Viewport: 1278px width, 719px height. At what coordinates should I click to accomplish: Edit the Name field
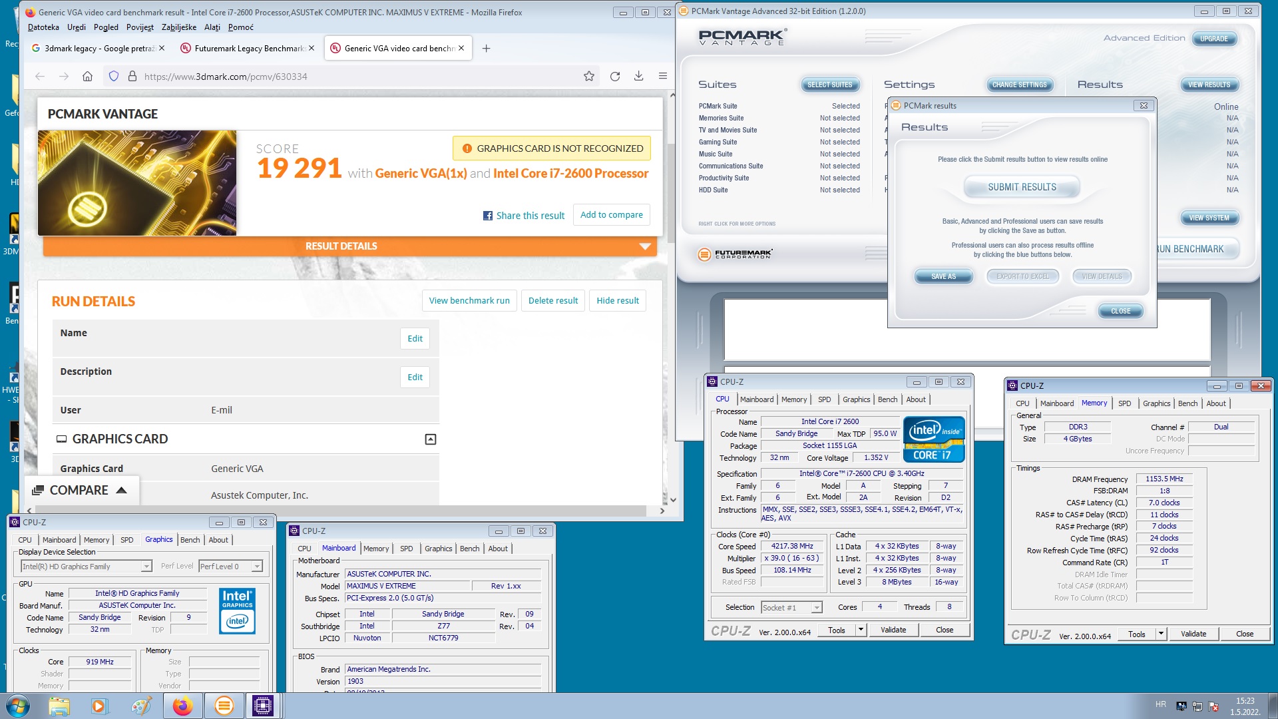[415, 339]
